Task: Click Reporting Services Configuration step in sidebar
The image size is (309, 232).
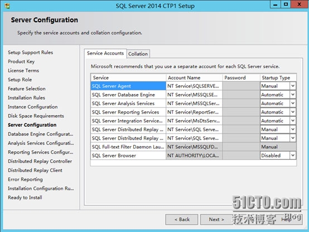Action: [40, 152]
